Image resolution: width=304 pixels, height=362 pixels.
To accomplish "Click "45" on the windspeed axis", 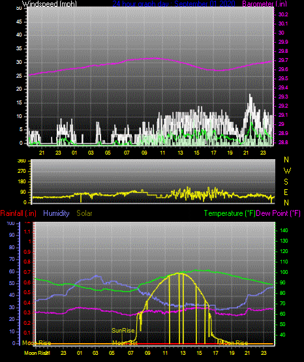I will coord(19,22).
